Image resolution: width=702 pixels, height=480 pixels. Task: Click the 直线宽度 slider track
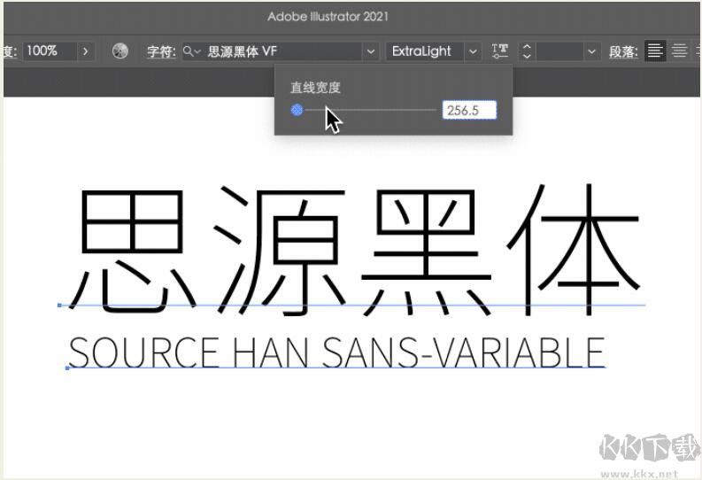point(370,110)
